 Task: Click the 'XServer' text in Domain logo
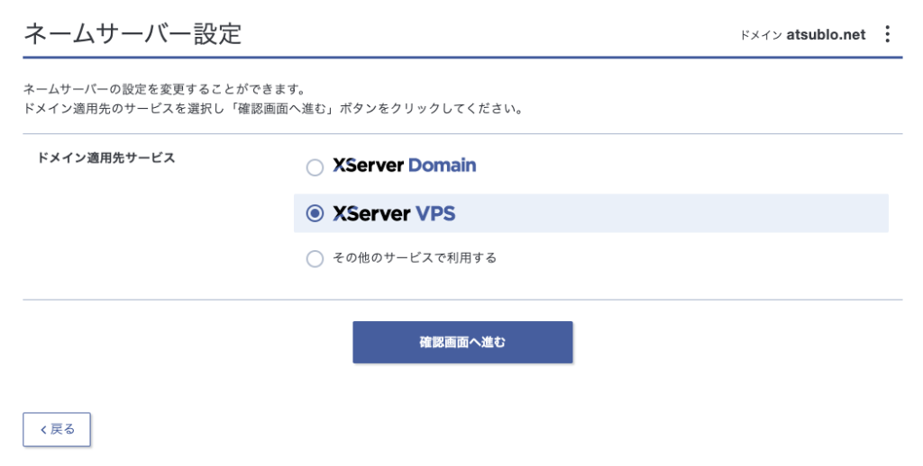tap(368, 166)
